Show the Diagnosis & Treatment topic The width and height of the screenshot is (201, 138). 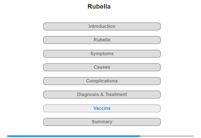(102, 95)
